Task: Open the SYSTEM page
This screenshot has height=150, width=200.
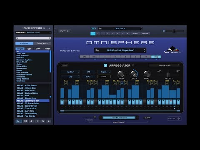Action: point(145,34)
